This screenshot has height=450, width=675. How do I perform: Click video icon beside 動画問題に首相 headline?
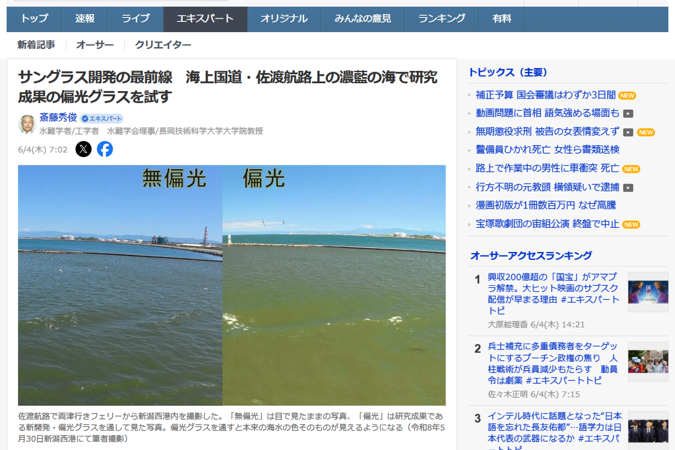click(x=628, y=114)
